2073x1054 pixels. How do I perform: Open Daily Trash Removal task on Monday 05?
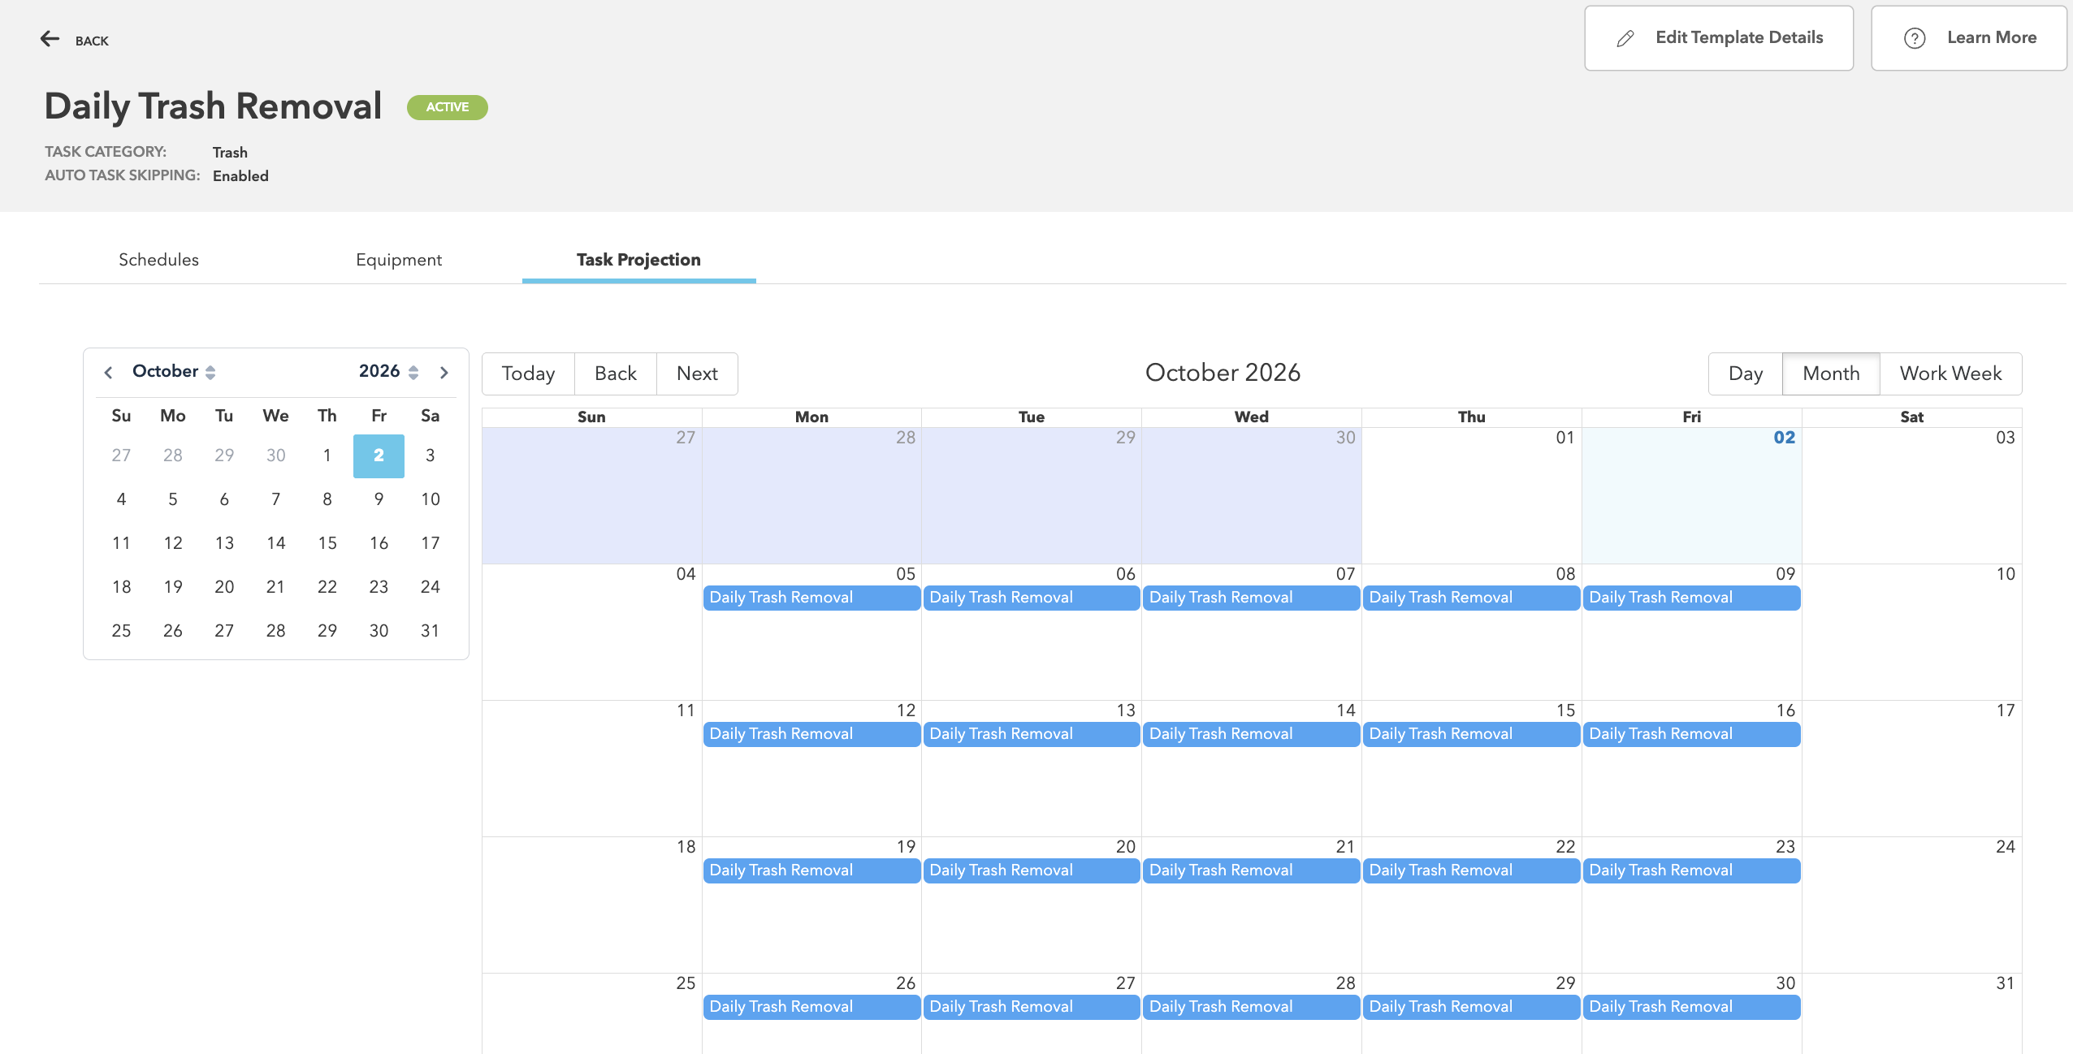[811, 598]
